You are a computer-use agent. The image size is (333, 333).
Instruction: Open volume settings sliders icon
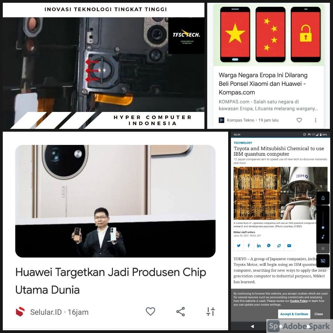pos(323,249)
